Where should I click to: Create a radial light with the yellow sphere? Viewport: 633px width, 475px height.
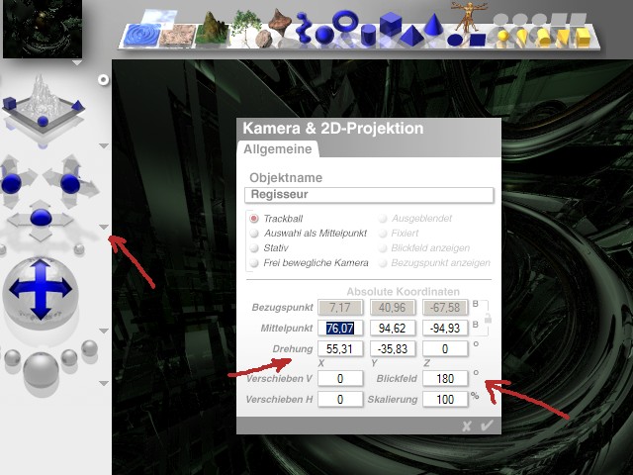503,36
